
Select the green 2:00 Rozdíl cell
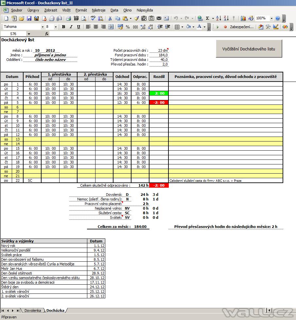(x=159, y=93)
